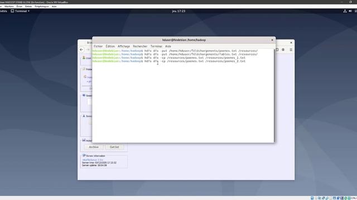The width and height of the screenshot is (357, 200).
Task: Close the browser window behind terminal
Action: [x=291, y=43]
